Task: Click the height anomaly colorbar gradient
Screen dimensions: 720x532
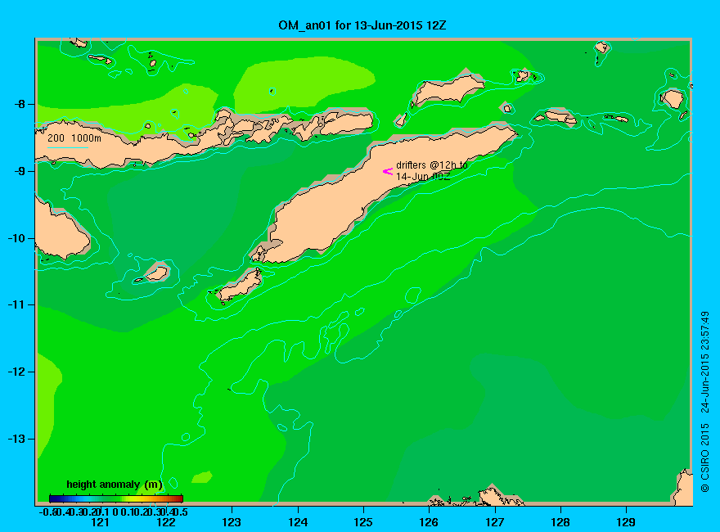Action: 116,498
